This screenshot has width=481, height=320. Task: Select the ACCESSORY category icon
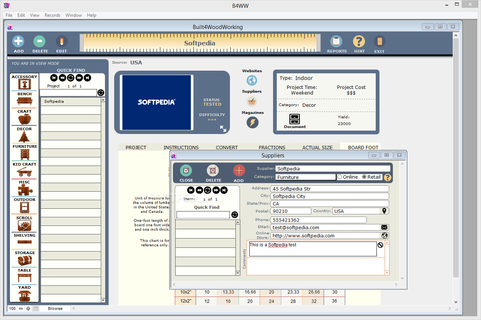[25, 85]
